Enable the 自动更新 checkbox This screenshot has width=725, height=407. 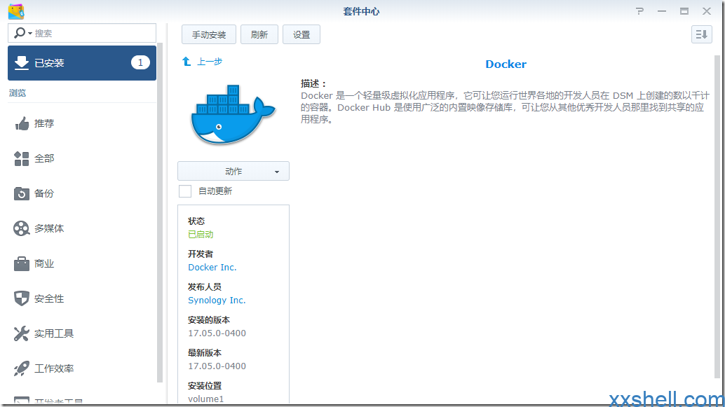click(x=185, y=191)
